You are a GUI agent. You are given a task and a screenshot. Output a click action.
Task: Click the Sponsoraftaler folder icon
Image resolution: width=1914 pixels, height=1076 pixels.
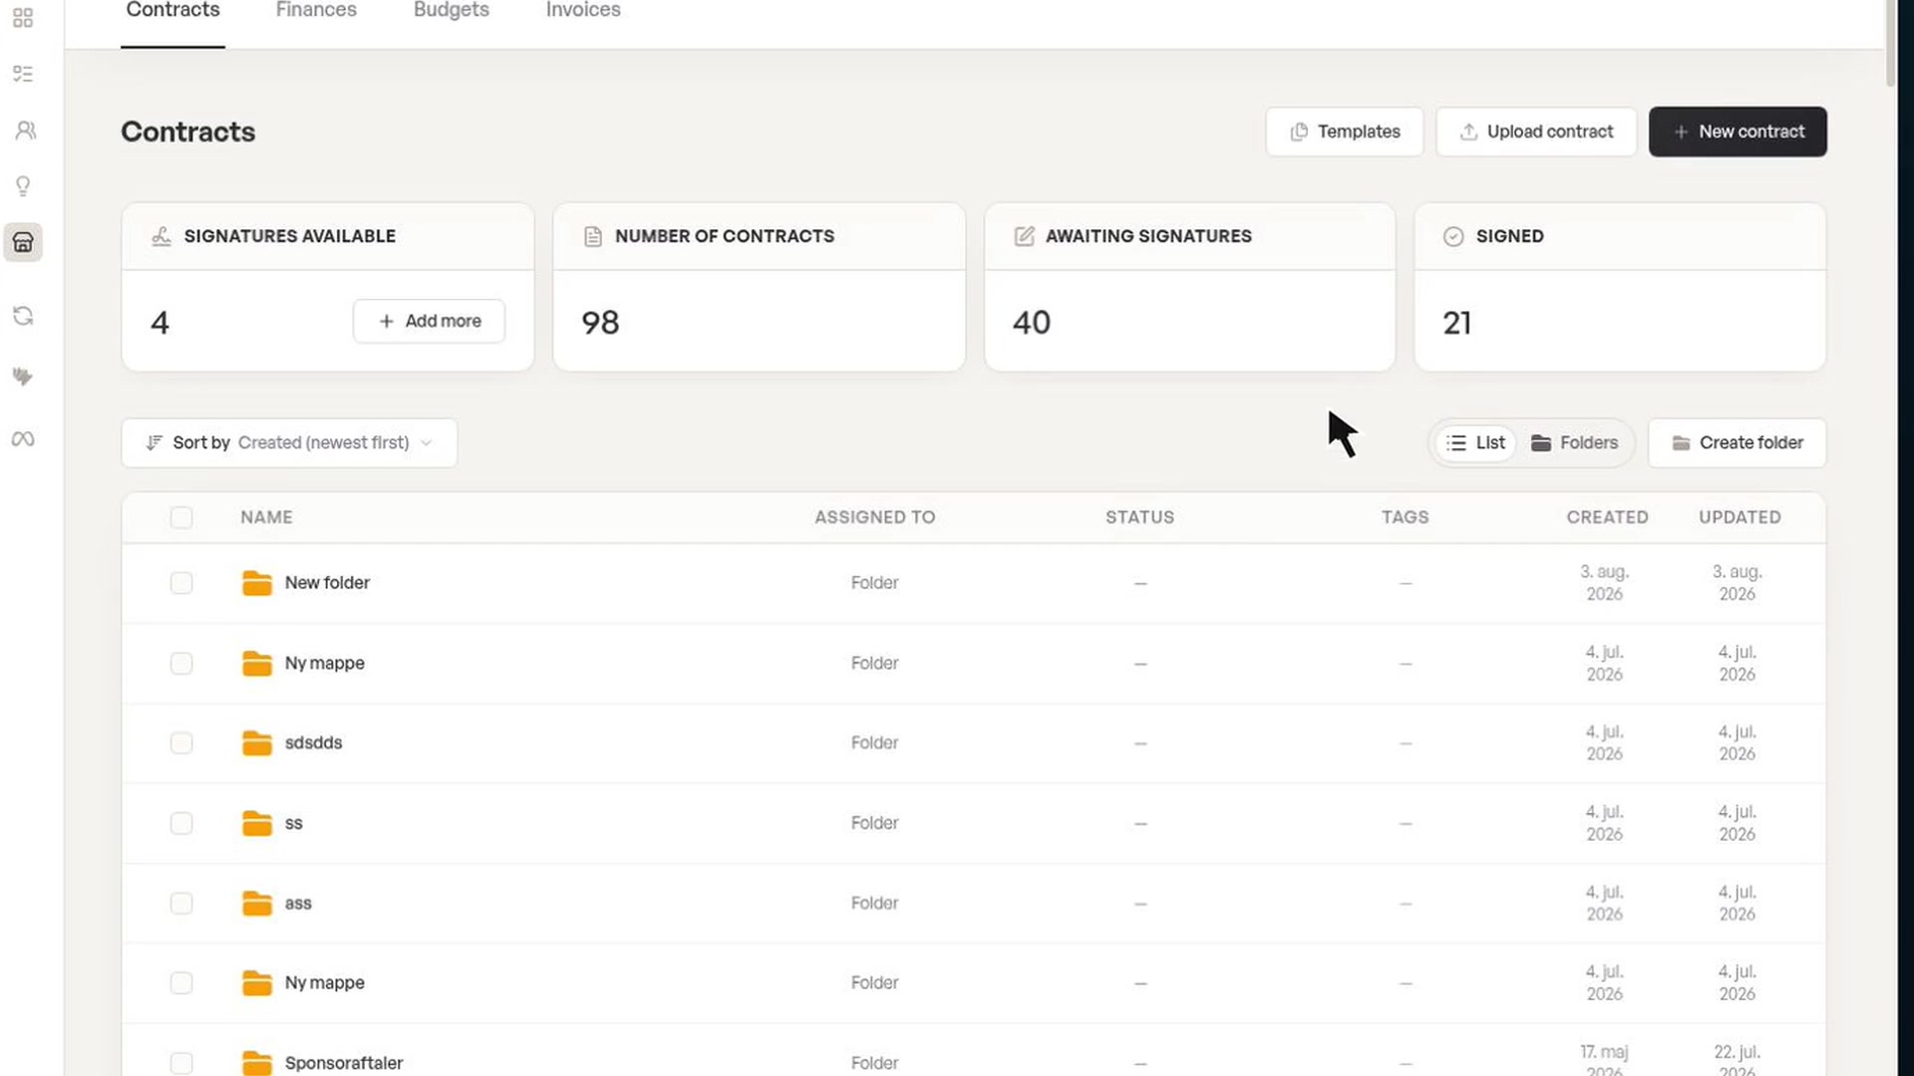(x=257, y=1063)
